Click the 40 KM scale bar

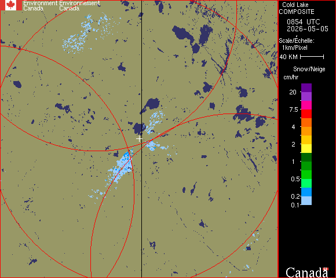pos(312,57)
